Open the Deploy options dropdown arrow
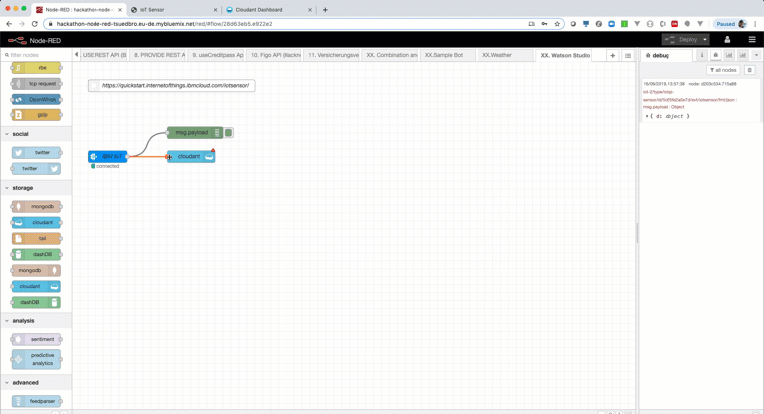Image resolution: width=764 pixels, height=414 pixels. 705,40
